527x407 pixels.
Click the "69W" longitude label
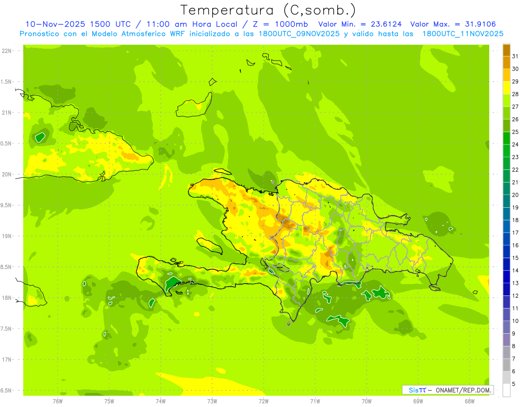coord(418,401)
